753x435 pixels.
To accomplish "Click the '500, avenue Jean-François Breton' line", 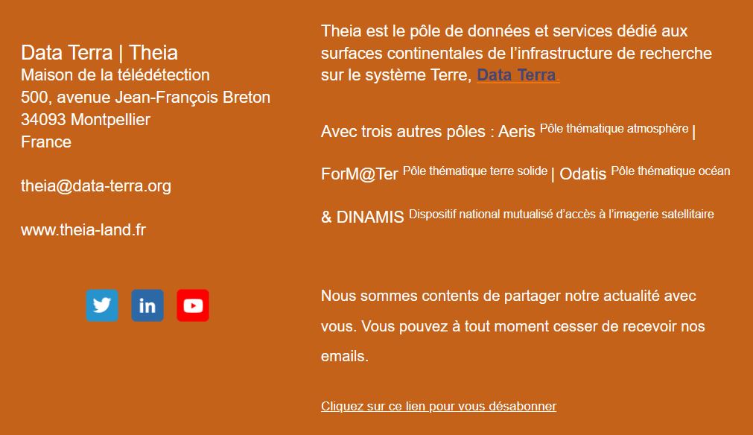I will 145,98.
